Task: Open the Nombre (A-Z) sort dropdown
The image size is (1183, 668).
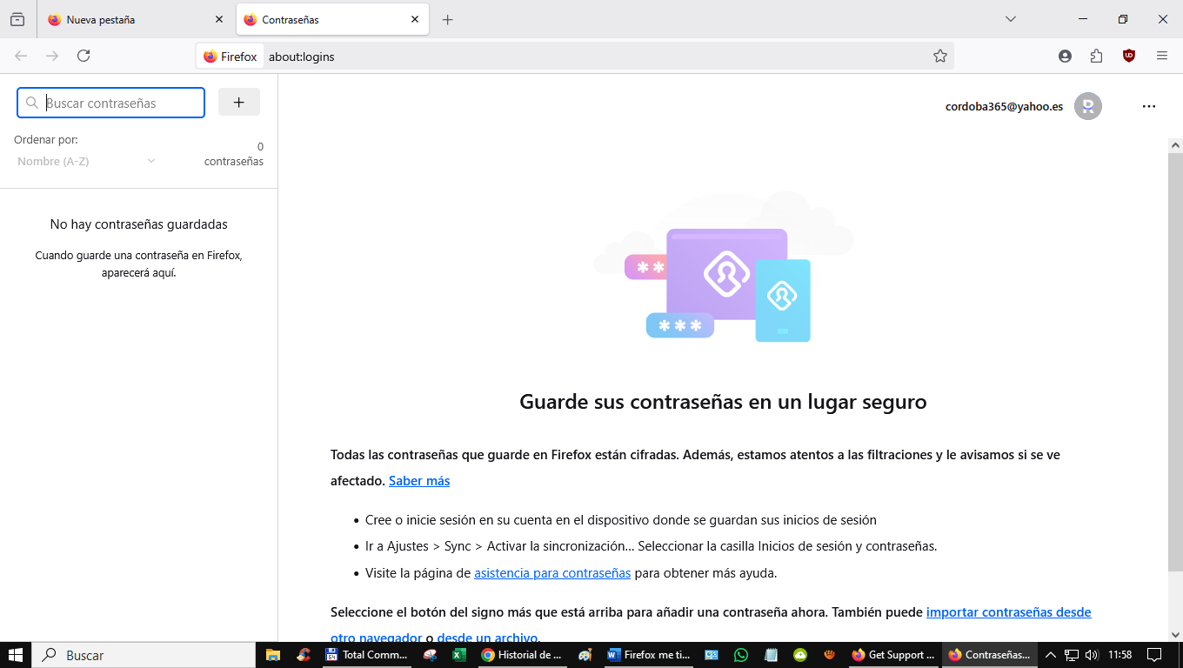Action: (86, 161)
